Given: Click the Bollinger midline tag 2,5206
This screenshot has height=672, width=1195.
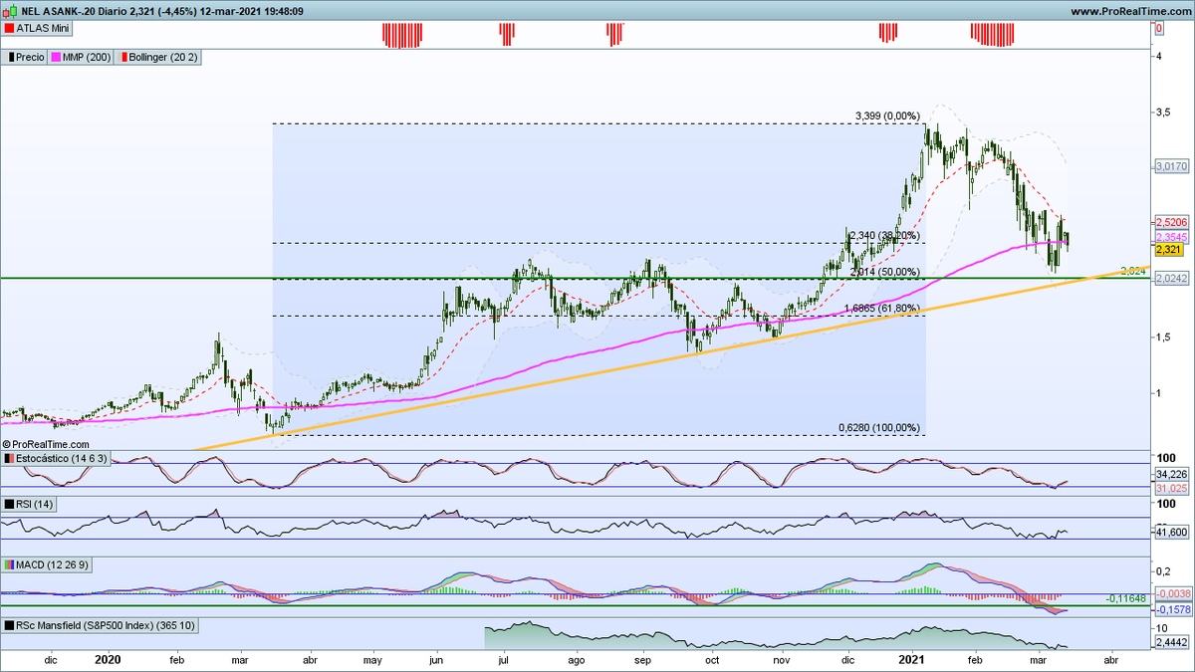Looking at the screenshot, I should coord(1170,222).
